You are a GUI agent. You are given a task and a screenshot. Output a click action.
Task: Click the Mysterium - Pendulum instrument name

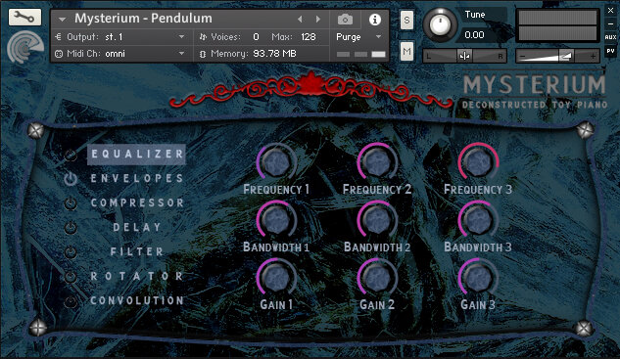tap(143, 19)
